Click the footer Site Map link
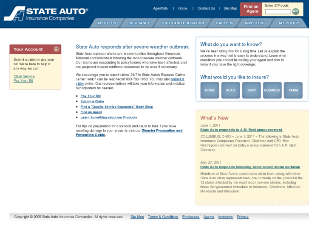This screenshot has width=309, height=231. click(x=137, y=217)
